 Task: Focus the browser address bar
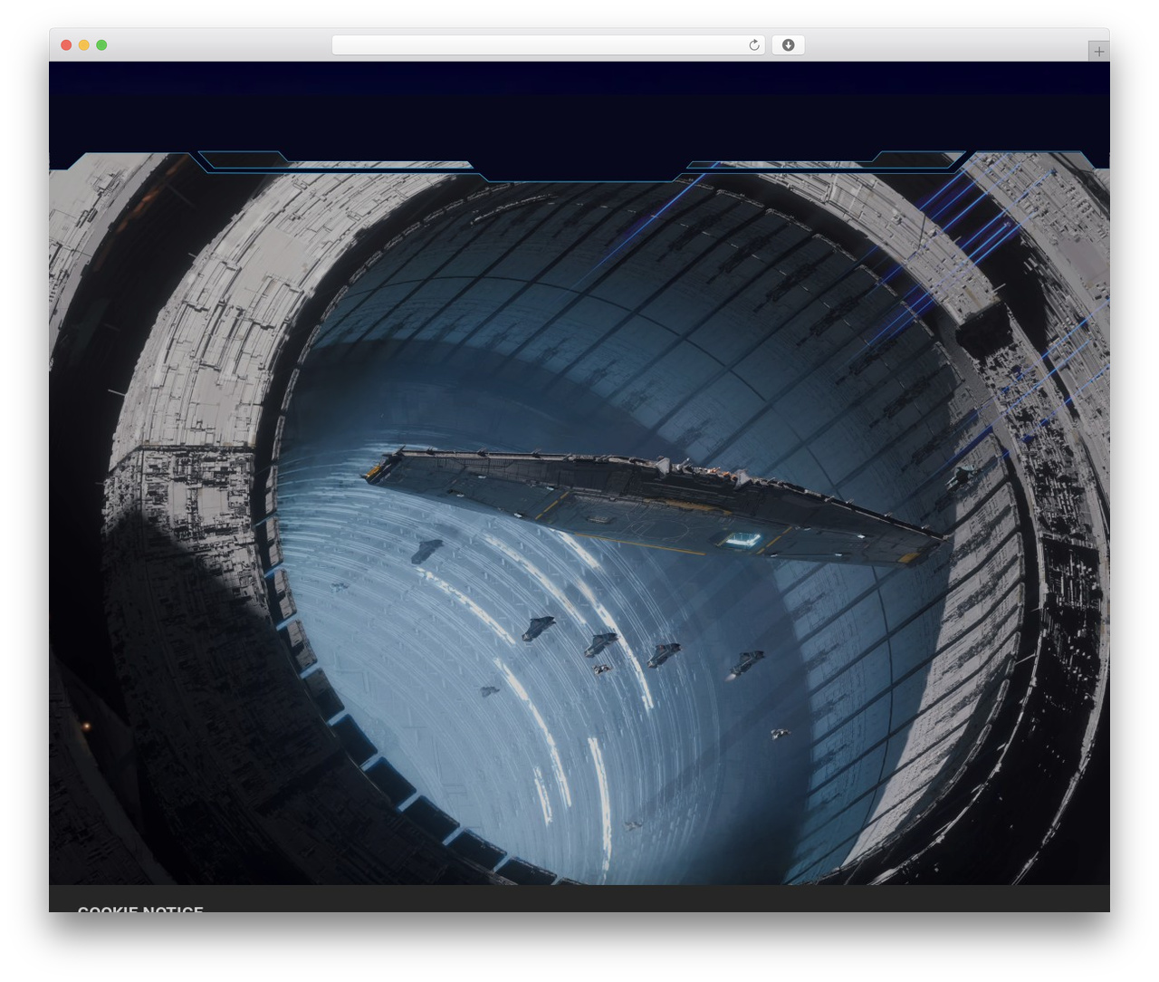point(549,45)
